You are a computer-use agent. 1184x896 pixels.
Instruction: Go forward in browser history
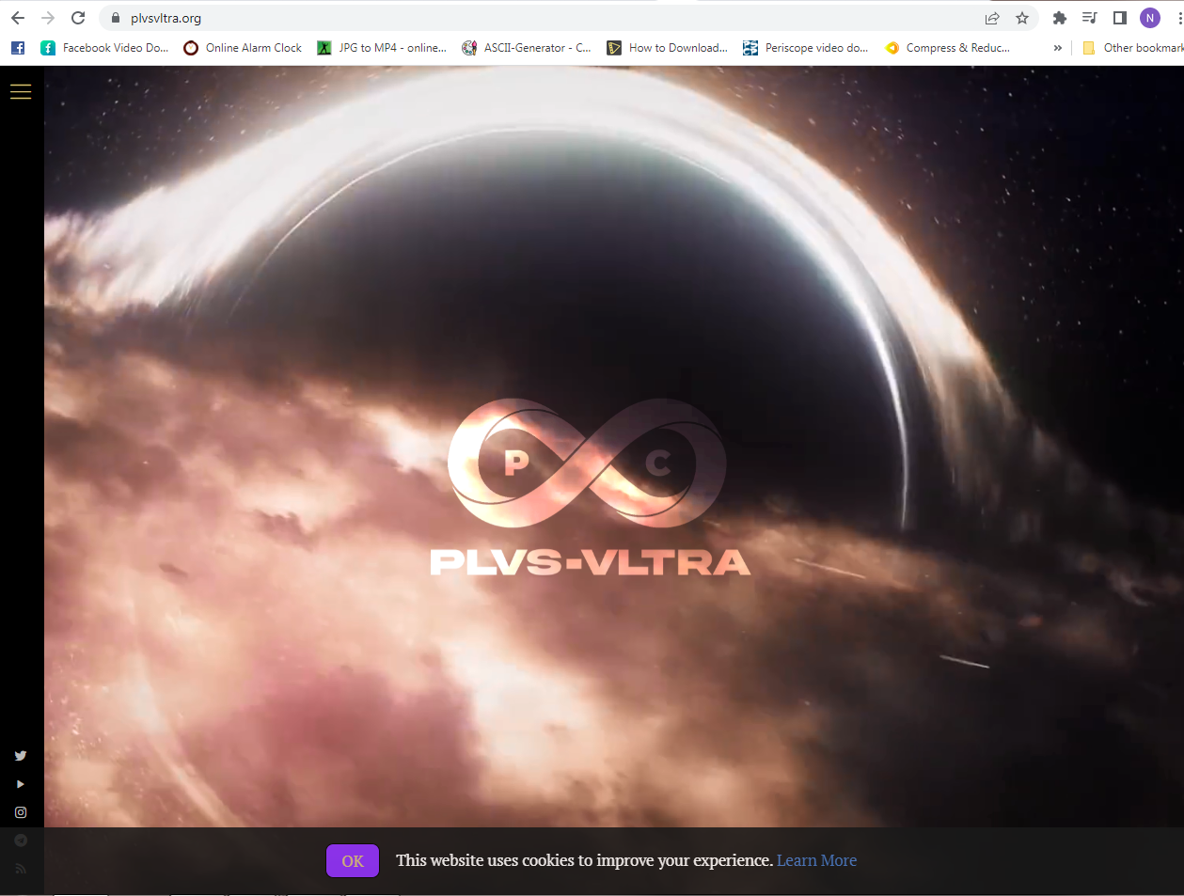(48, 18)
